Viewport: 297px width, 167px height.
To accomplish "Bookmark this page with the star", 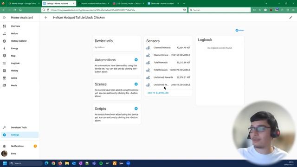I will pos(185,10).
